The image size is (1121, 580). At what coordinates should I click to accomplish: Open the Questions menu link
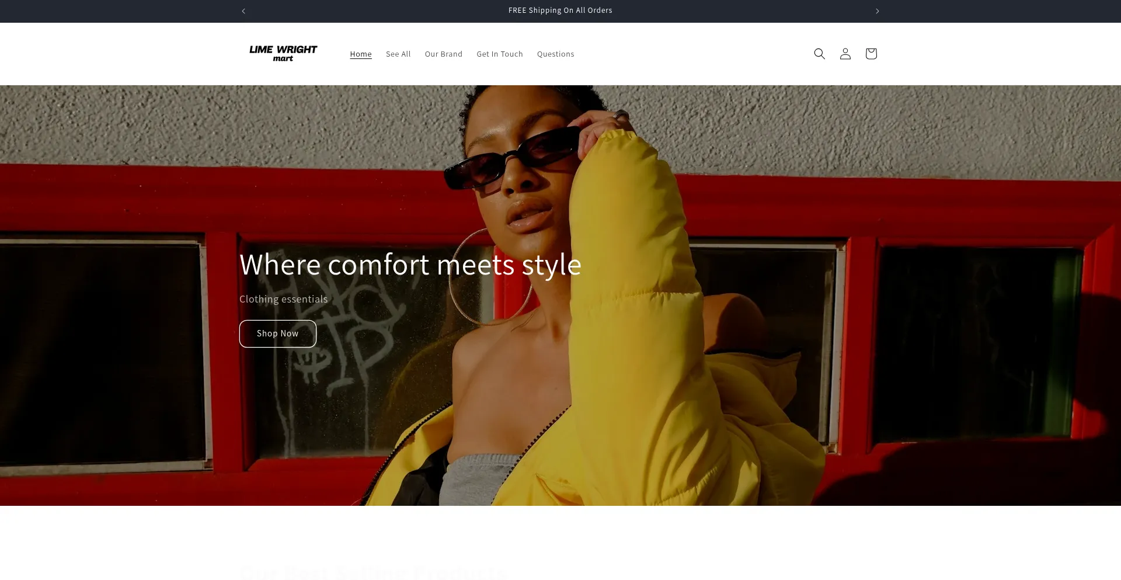(x=555, y=54)
